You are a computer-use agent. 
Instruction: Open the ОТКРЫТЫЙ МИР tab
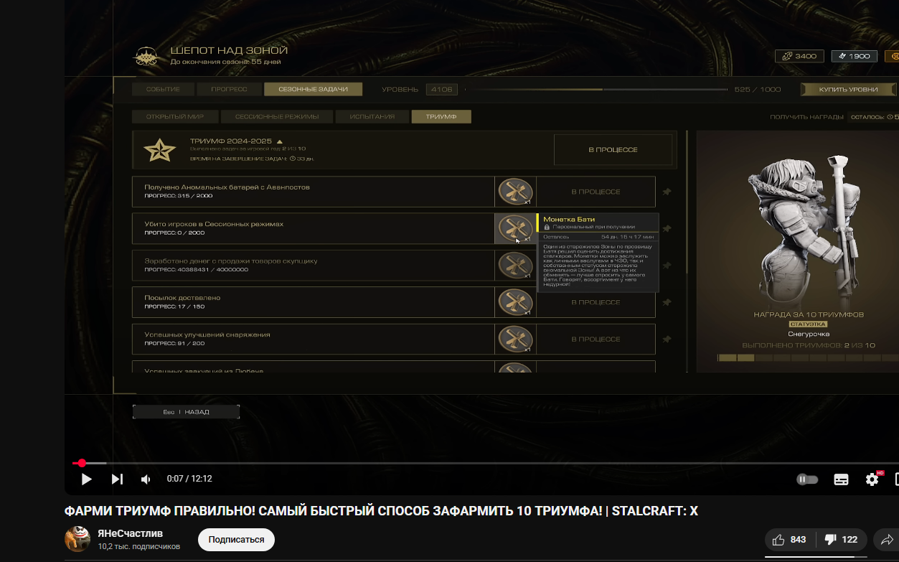(175, 116)
